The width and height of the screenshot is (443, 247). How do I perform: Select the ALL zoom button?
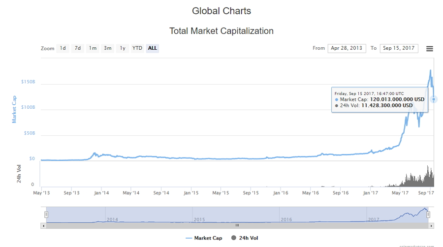tap(152, 48)
